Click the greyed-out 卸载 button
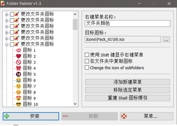Viewport: 177px width, 126px height. point(90,116)
